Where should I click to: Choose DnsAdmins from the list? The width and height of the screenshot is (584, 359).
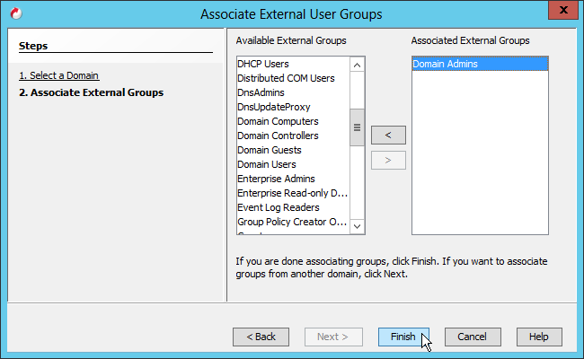click(x=260, y=92)
